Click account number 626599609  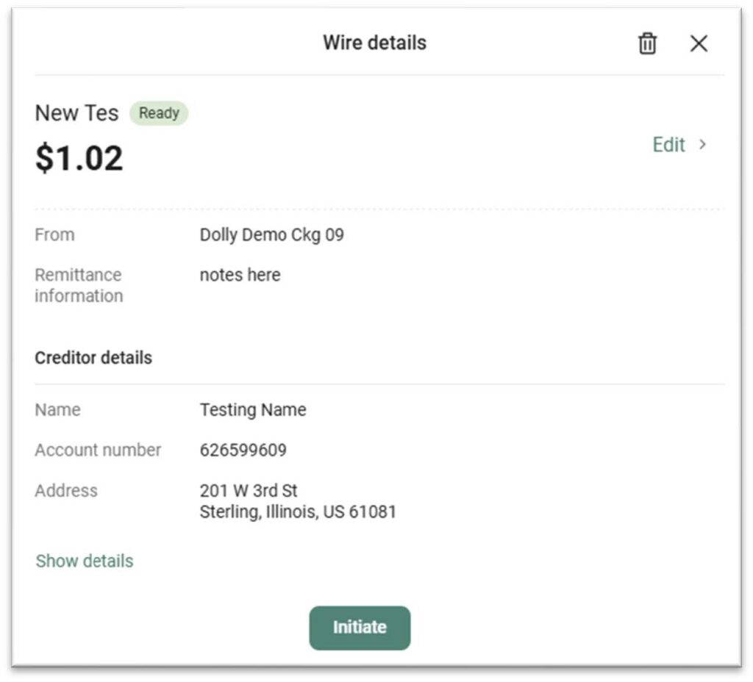tap(243, 451)
